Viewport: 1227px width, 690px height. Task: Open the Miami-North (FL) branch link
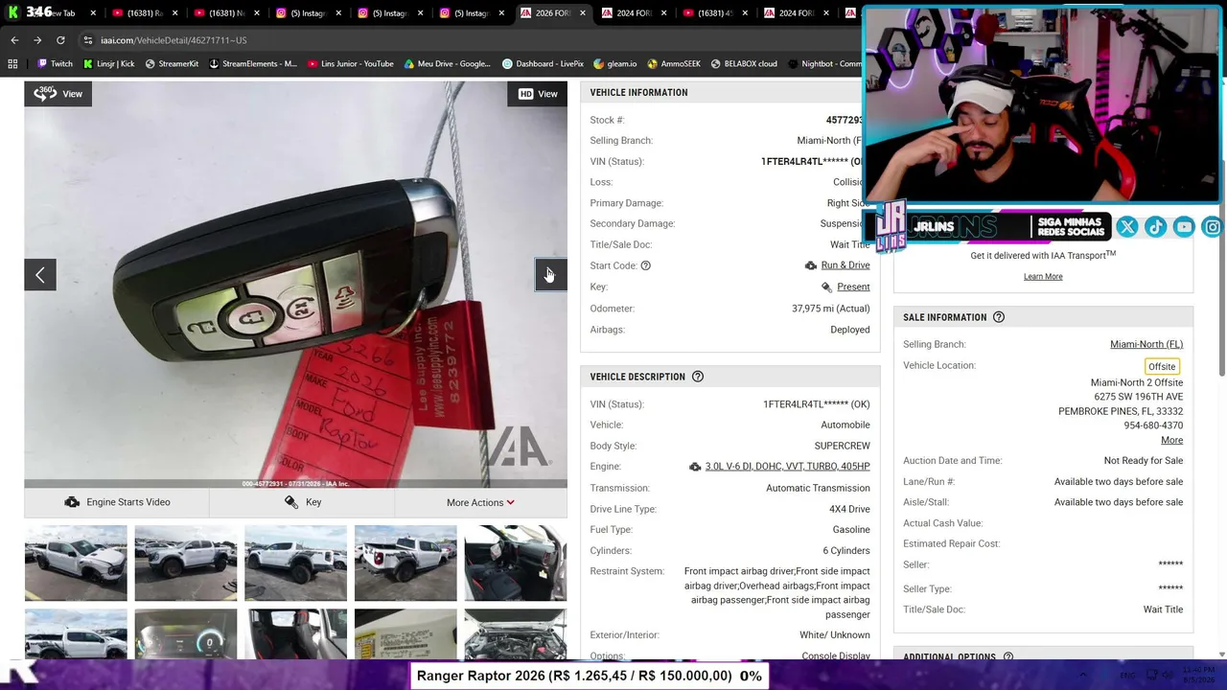[x=1146, y=344]
